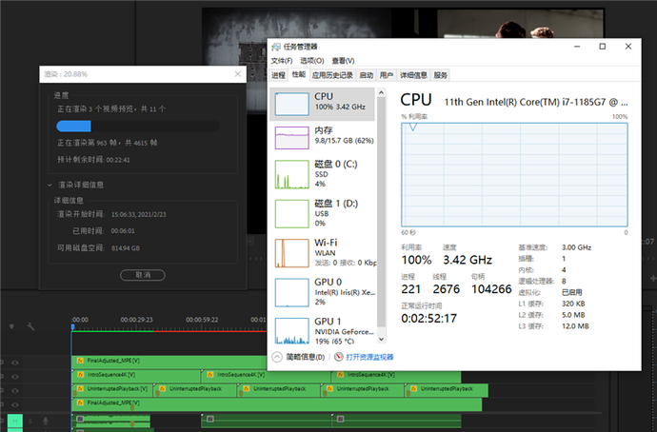Click fx badge on second IntroSequence4K clip
Image resolution: width=657 pixels, height=432 pixels.
coord(209,375)
